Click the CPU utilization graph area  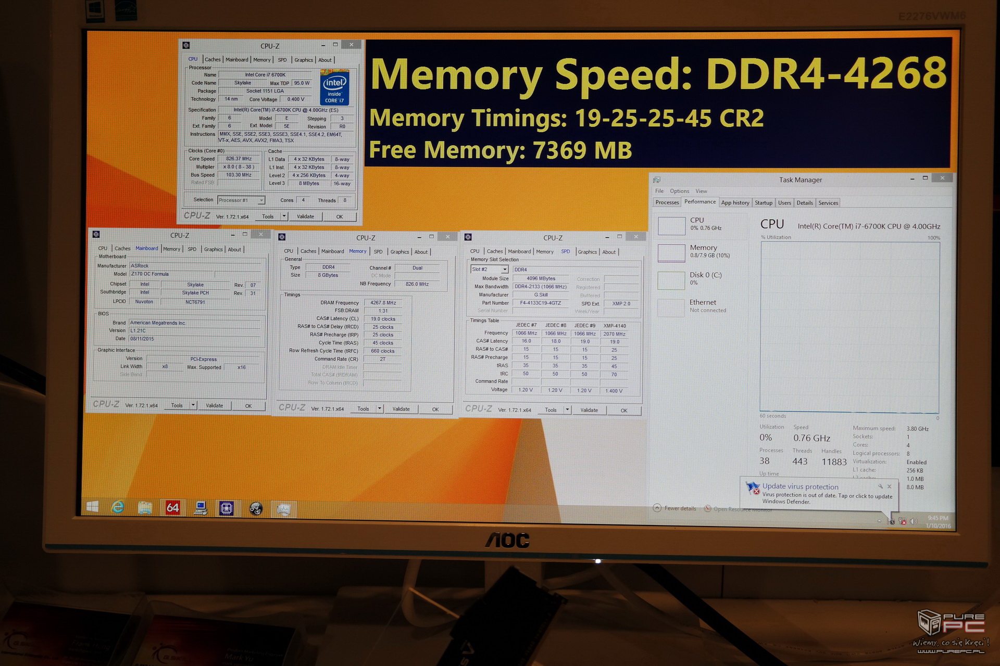pos(850,327)
